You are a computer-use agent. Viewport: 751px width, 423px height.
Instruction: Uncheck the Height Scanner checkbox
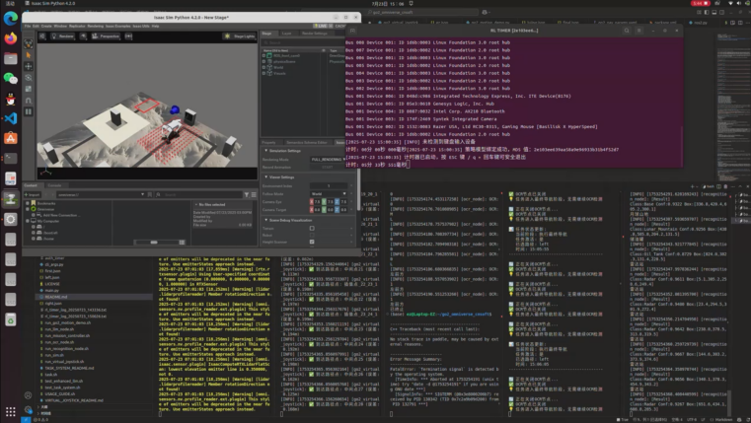pyautogui.click(x=312, y=242)
